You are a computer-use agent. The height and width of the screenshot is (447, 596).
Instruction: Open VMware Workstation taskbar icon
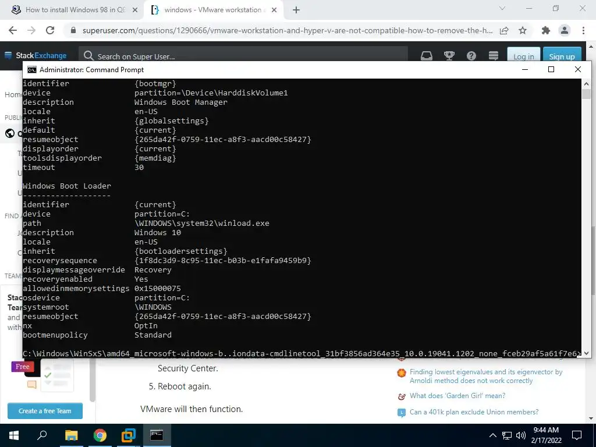(129, 435)
